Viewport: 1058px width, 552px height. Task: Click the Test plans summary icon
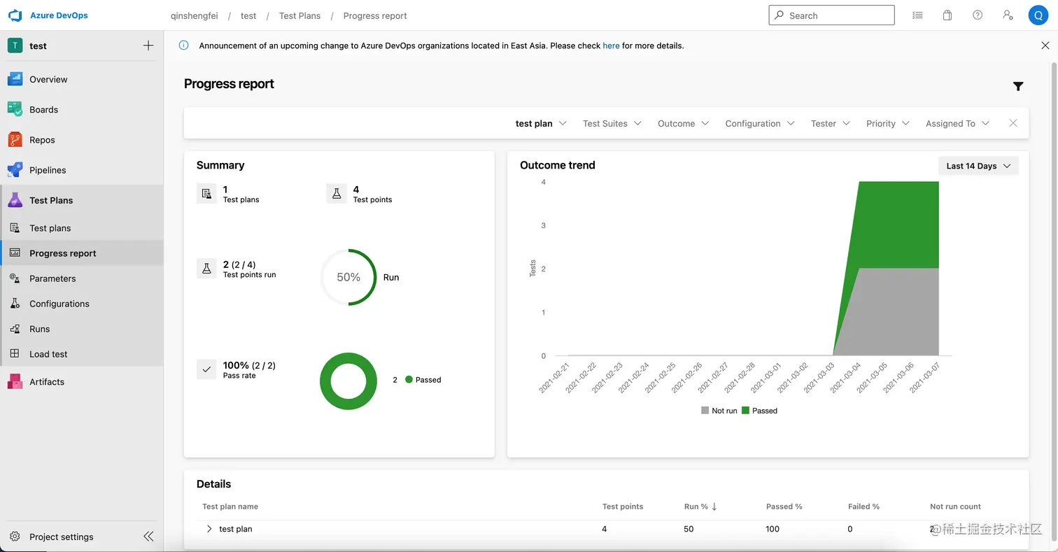(206, 194)
